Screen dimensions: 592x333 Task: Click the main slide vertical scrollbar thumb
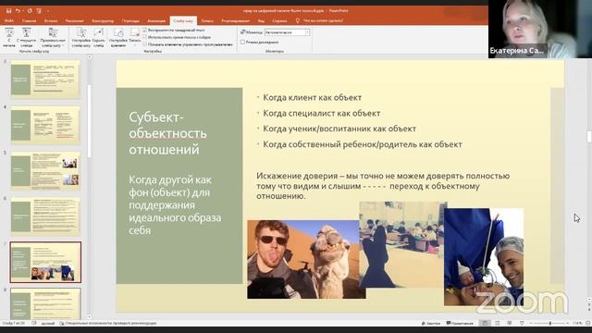coord(589,137)
